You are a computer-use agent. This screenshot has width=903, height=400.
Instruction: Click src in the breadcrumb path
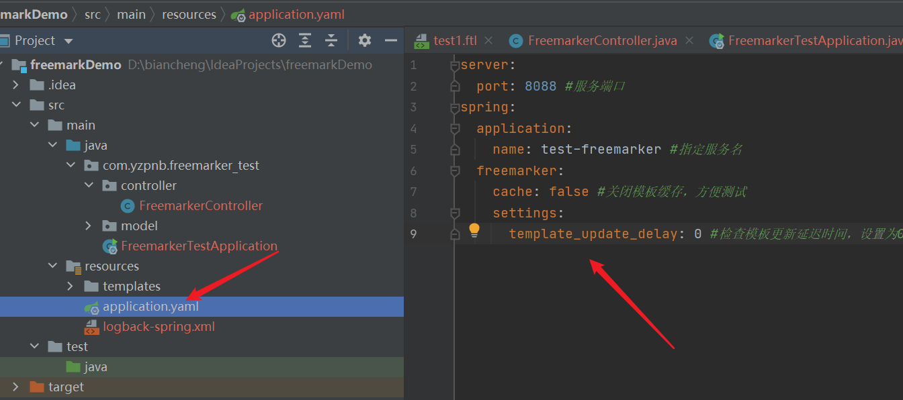point(92,14)
